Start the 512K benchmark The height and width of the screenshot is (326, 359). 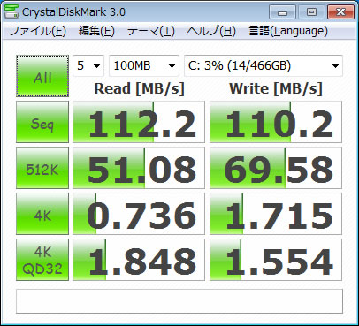click(x=42, y=168)
